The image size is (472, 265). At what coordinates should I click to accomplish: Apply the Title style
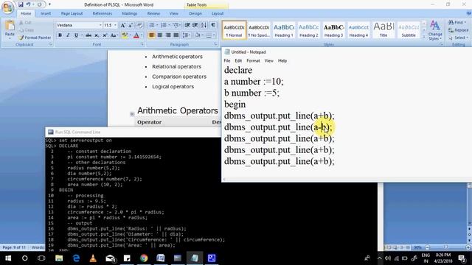coord(383,30)
